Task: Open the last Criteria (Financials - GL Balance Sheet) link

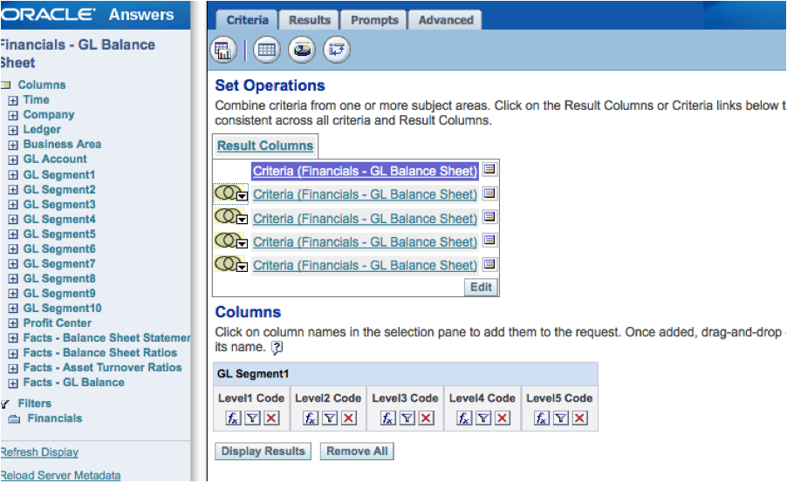Action: pos(365,265)
